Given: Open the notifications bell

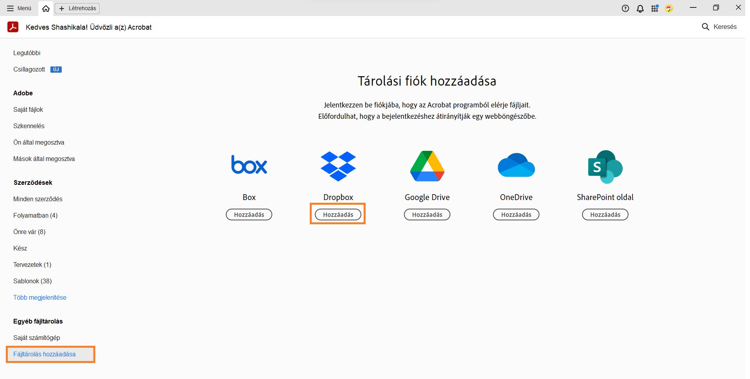Looking at the screenshot, I should pyautogui.click(x=640, y=8).
